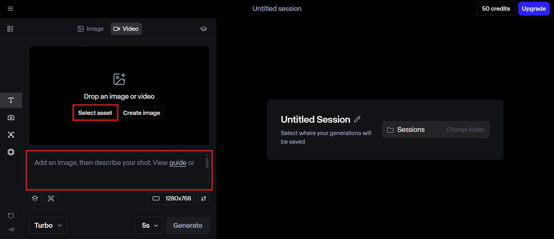Open the hamburger menu

pyautogui.click(x=10, y=9)
